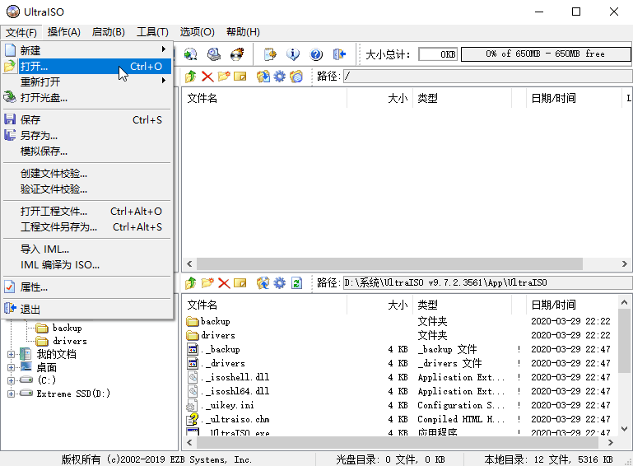Image resolution: width=633 pixels, height=466 pixels.
Task: Click the 大小总计 size field showing 0KB
Action: click(438, 54)
